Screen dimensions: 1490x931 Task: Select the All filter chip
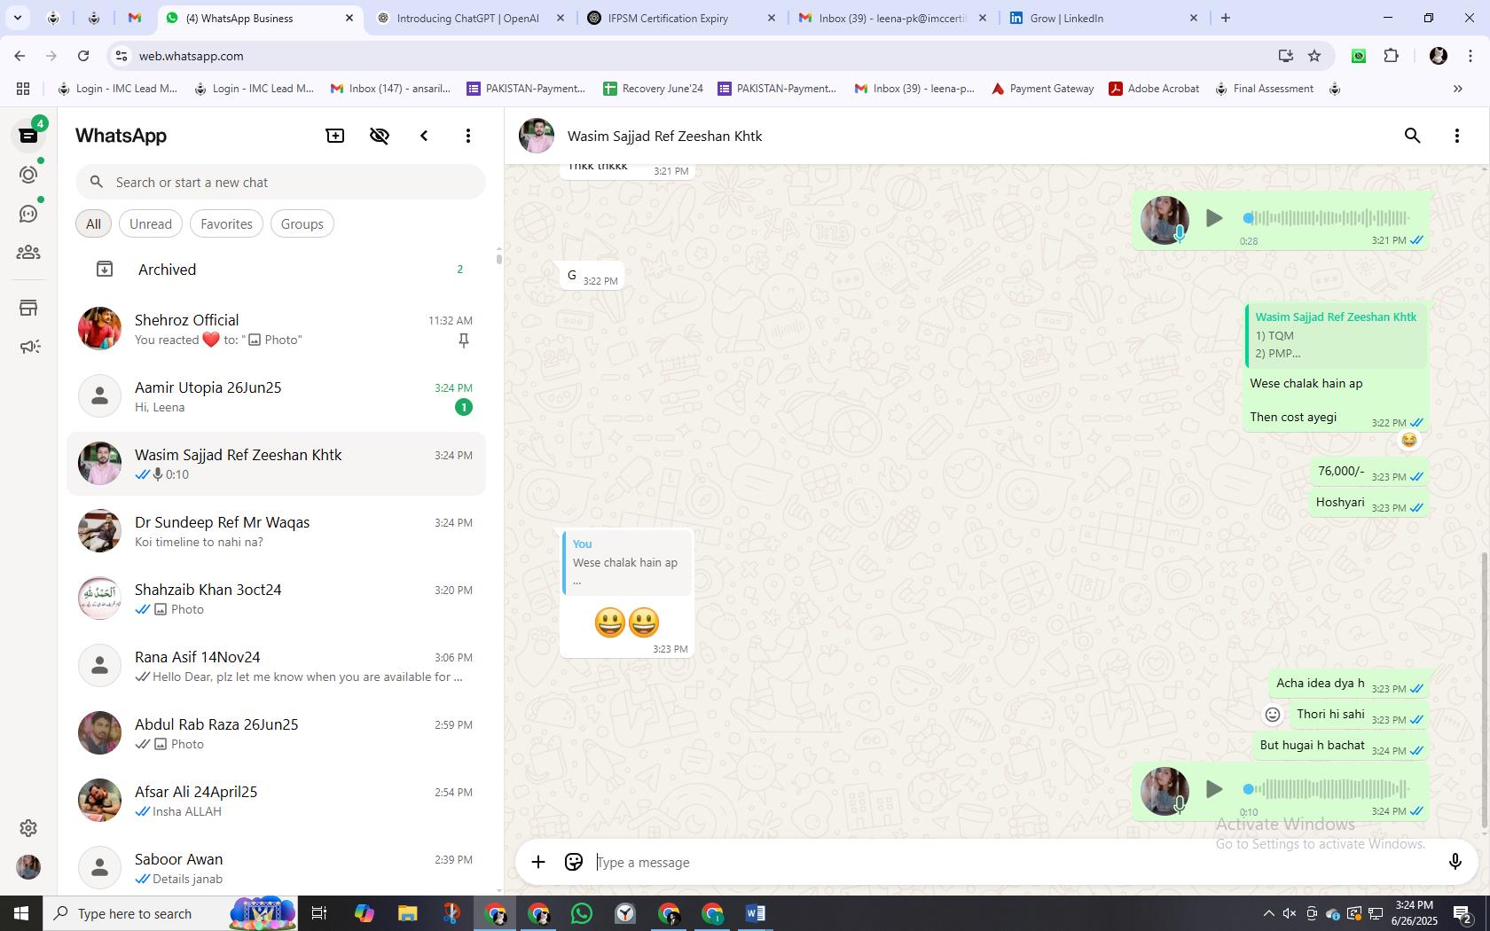point(93,223)
